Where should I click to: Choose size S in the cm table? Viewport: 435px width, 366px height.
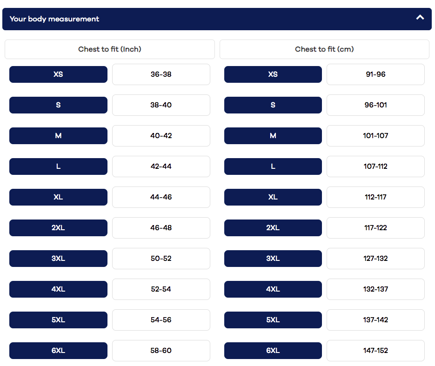[273, 105]
